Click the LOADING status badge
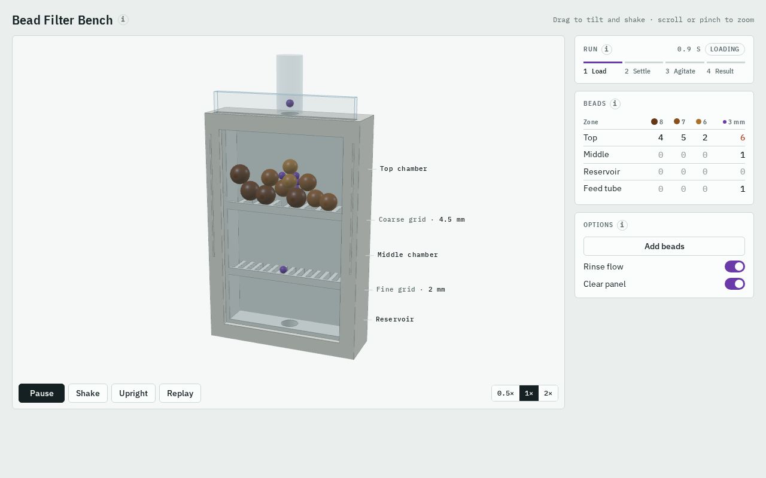The image size is (766, 478). tap(725, 49)
